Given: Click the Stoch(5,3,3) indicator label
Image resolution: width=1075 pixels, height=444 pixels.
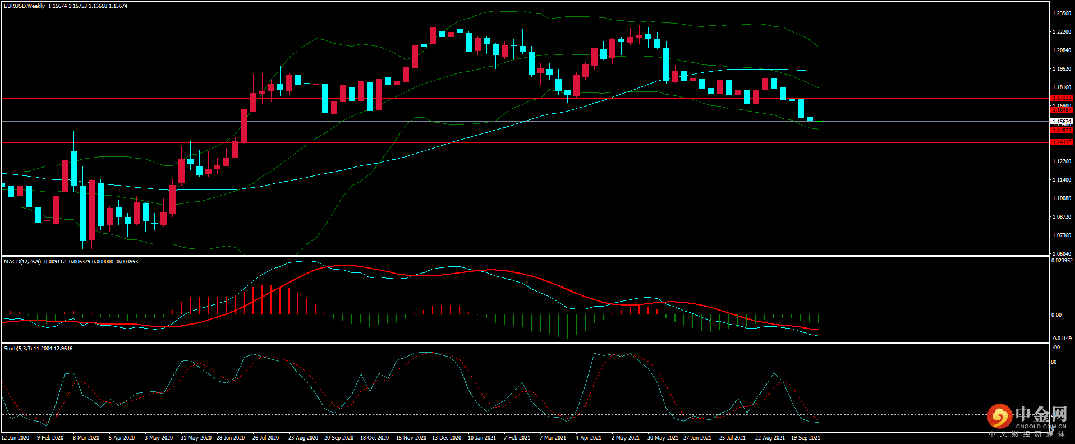Looking at the screenshot, I should tap(17, 349).
